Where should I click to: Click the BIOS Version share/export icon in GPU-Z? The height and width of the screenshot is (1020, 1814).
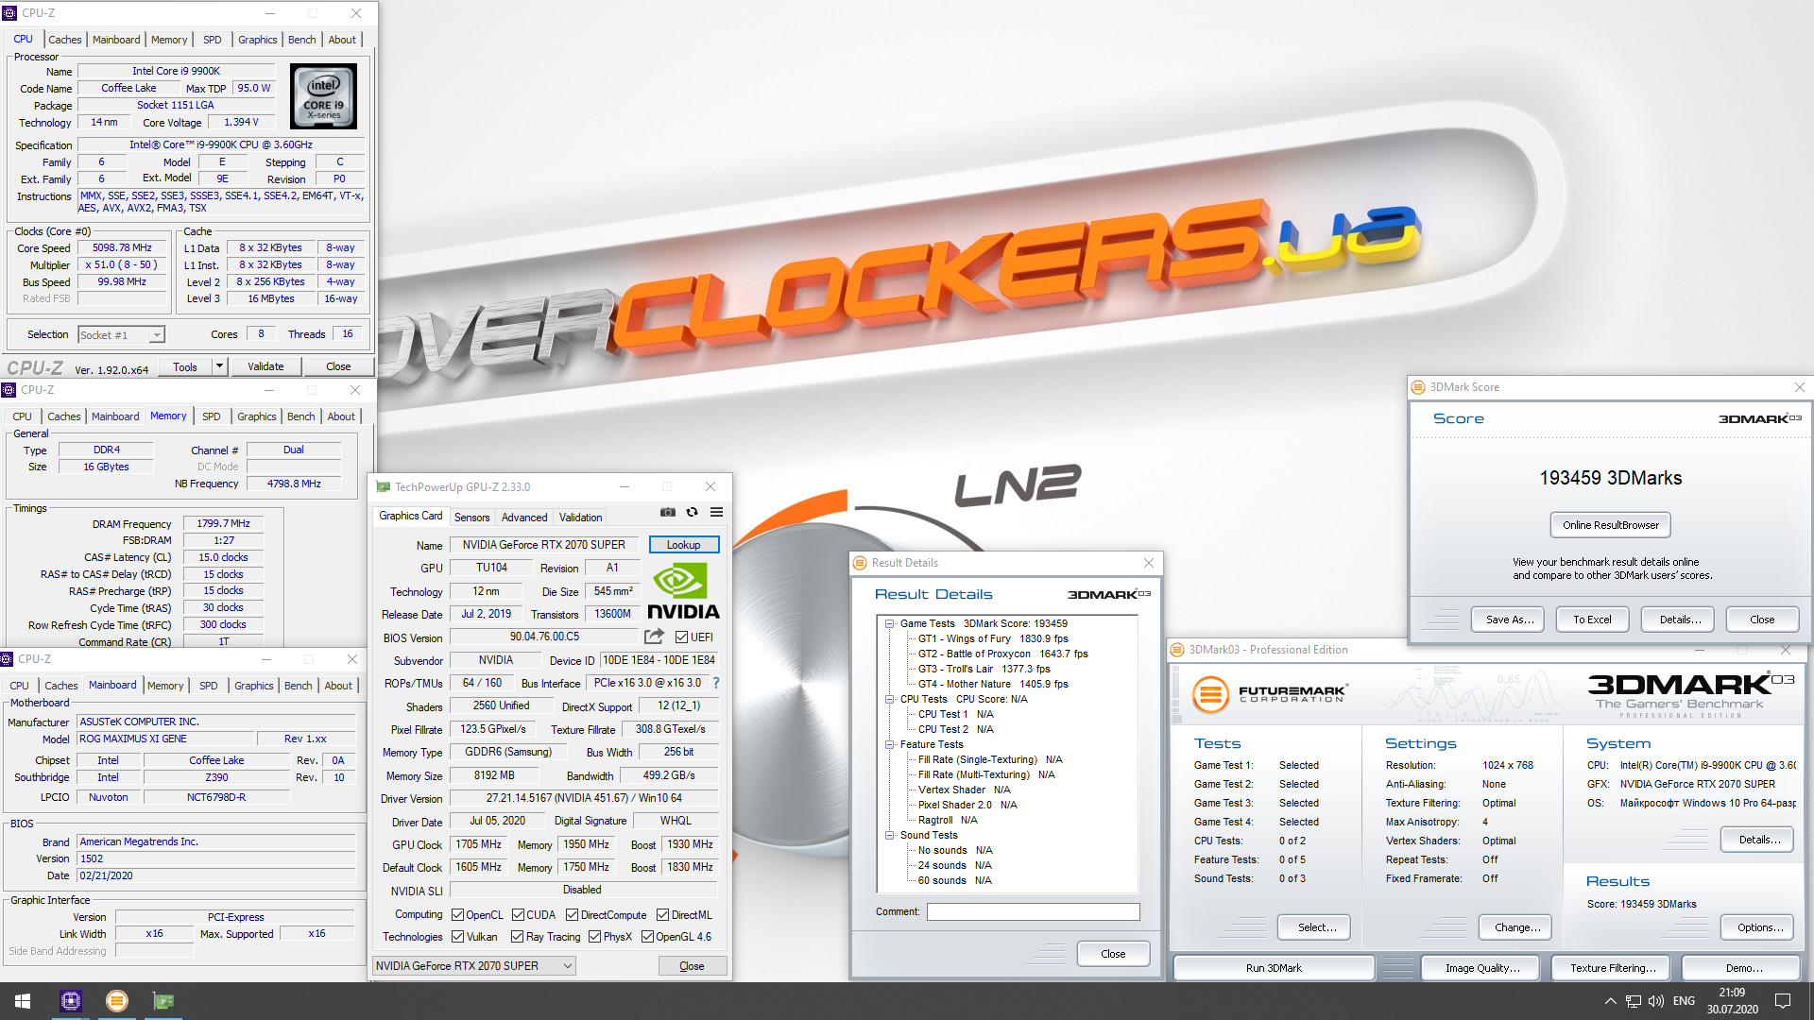pos(654,637)
